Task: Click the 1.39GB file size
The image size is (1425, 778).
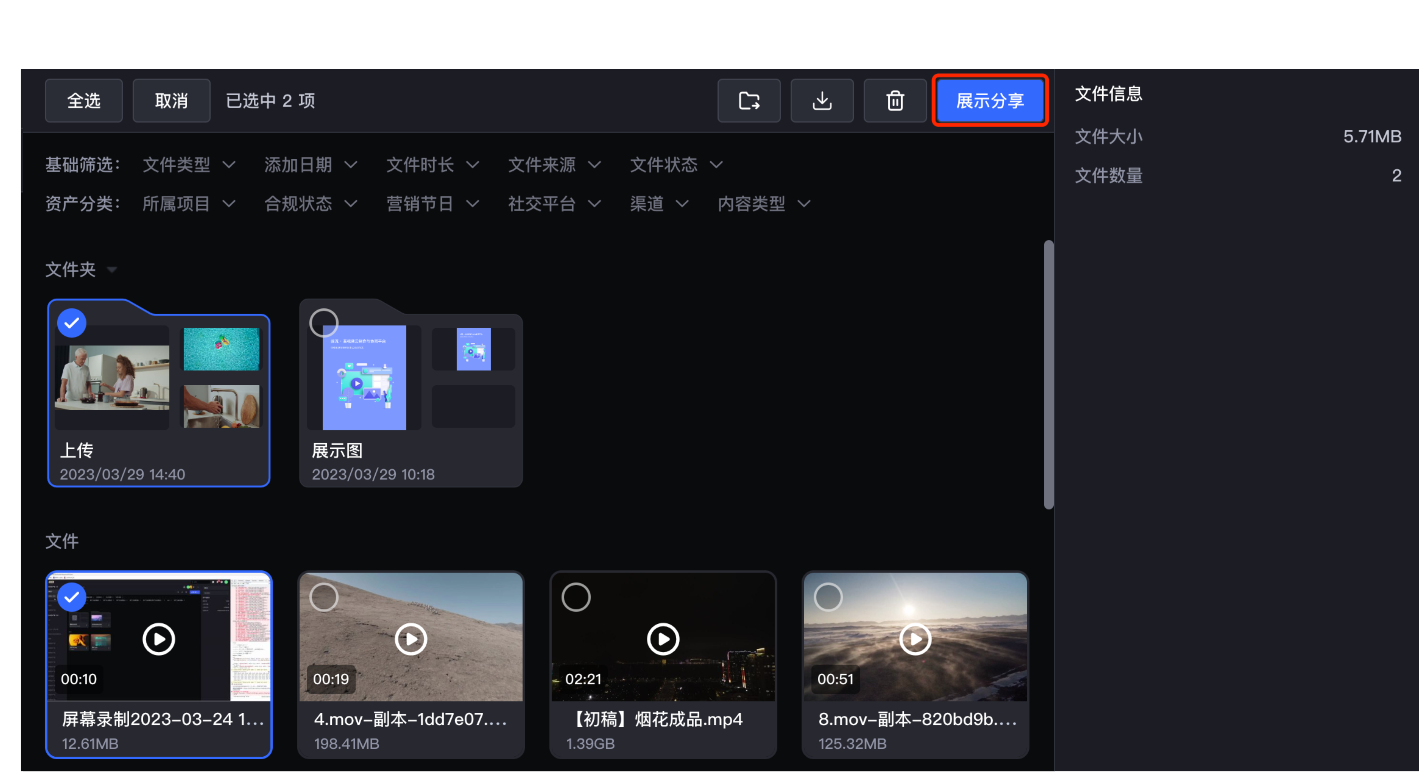Action: pyautogui.click(x=590, y=743)
